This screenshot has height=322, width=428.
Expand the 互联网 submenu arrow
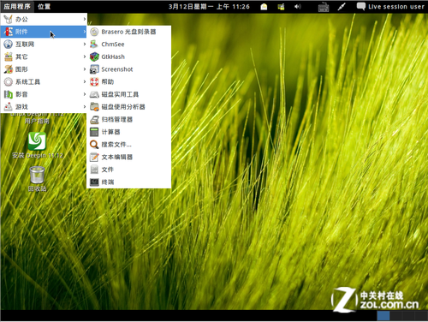tap(85, 45)
